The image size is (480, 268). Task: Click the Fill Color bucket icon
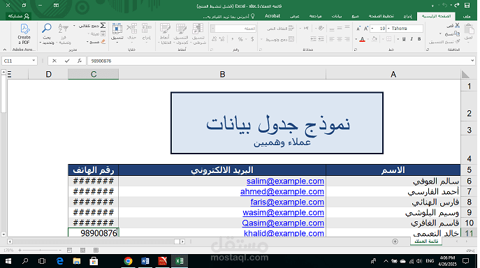coord(374,39)
